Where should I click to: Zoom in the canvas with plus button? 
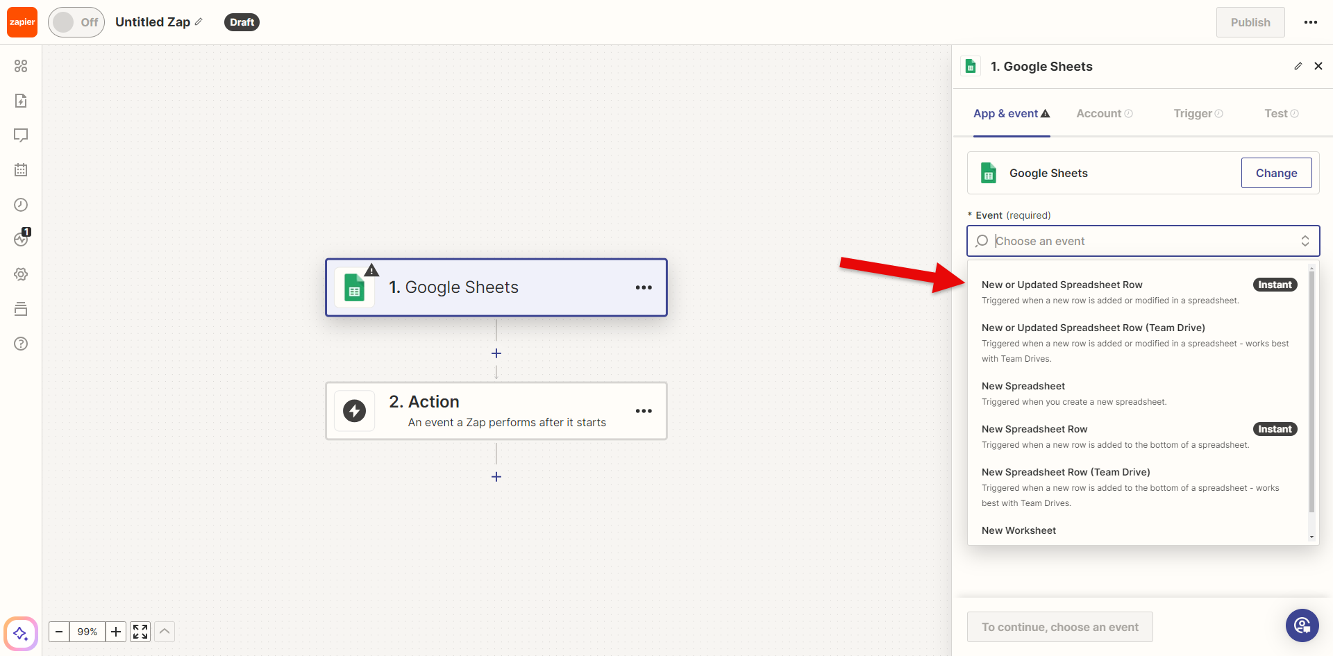click(x=116, y=632)
